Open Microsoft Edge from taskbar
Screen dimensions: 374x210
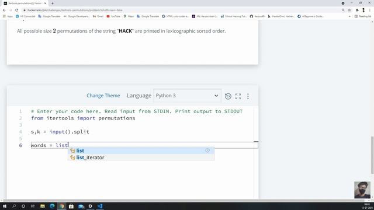click(x=52, y=206)
